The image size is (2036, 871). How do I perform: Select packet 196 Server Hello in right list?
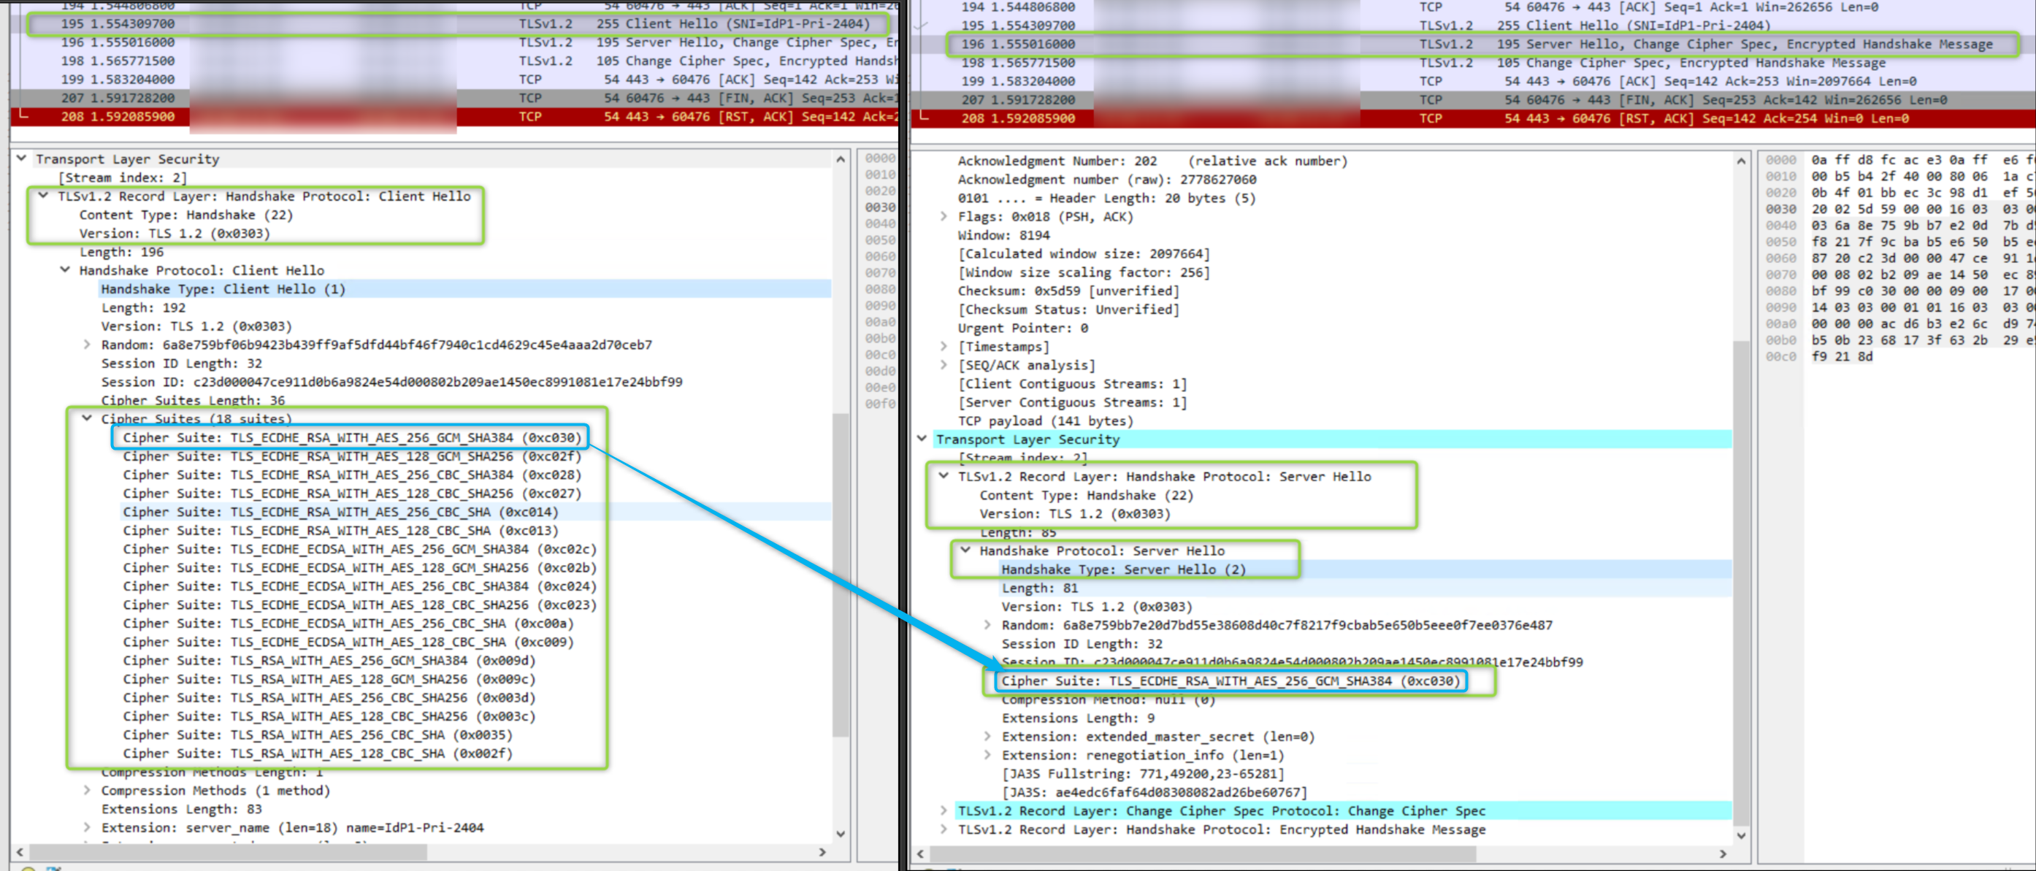[x=1473, y=45]
